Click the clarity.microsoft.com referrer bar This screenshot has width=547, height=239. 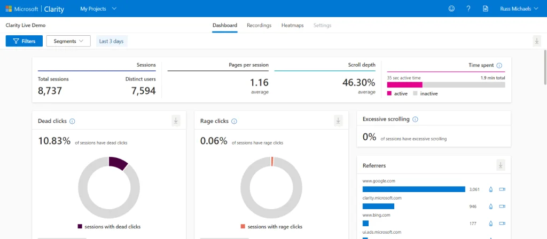(379, 206)
